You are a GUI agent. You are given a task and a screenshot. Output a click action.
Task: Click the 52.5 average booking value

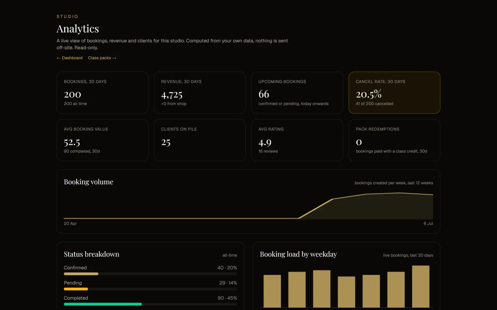tap(72, 142)
